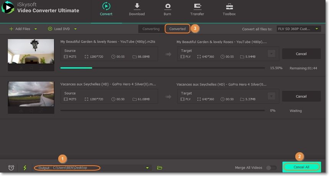
Task: Cancel the Vacances aux Seychelles conversion
Action: pyautogui.click(x=301, y=96)
